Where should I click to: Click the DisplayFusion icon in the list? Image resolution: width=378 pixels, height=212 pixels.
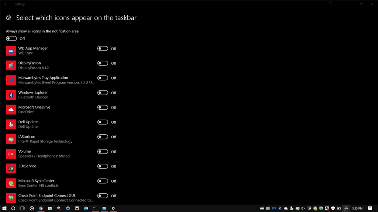tap(11, 66)
